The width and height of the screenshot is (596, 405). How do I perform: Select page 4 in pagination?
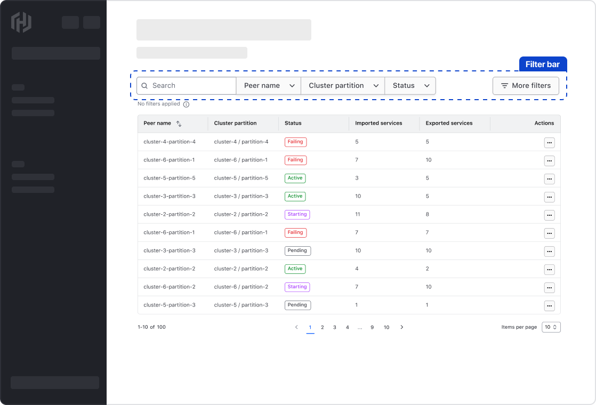point(347,327)
